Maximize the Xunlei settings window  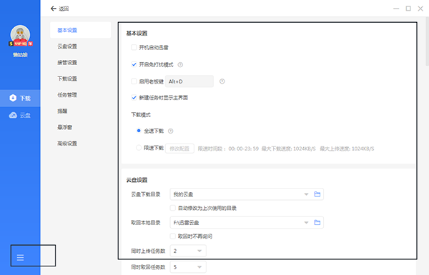(408, 9)
